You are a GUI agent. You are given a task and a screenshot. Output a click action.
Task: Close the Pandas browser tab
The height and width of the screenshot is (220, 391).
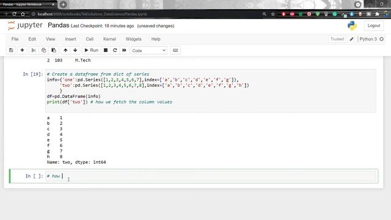pos(53,4)
